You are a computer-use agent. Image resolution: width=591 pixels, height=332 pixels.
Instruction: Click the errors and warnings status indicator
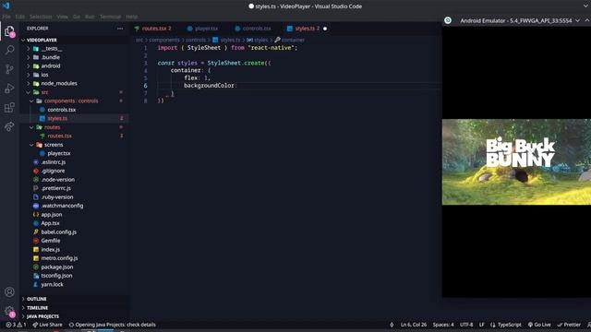(x=16, y=325)
